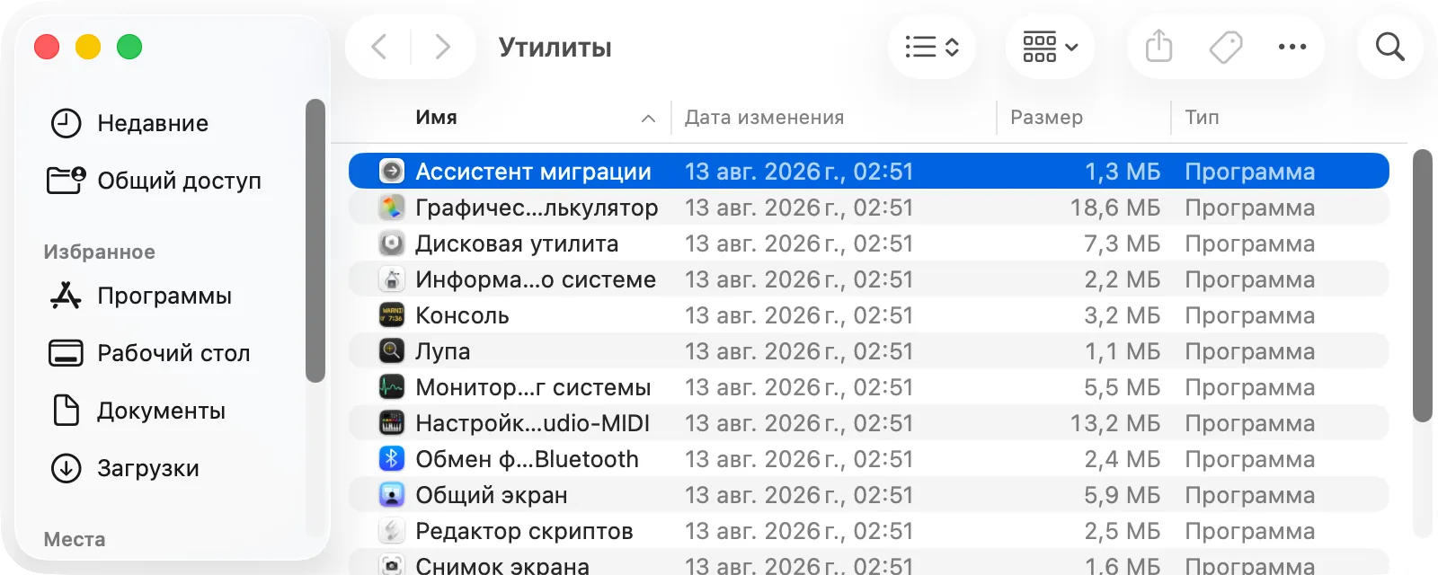Click the Информа...о системе app icon
This screenshot has width=1438, height=575.
click(x=392, y=279)
